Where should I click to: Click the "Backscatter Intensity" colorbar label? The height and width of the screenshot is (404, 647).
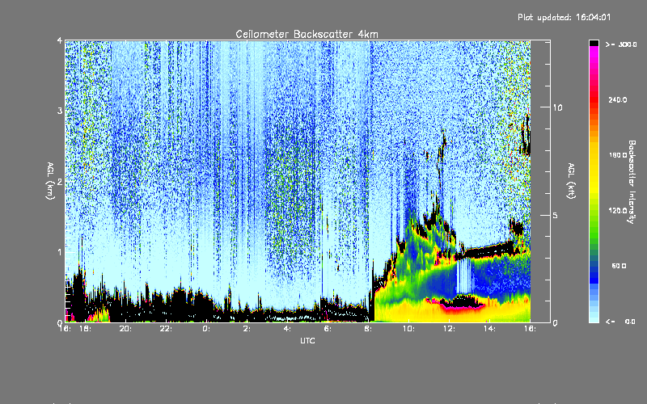click(632, 182)
